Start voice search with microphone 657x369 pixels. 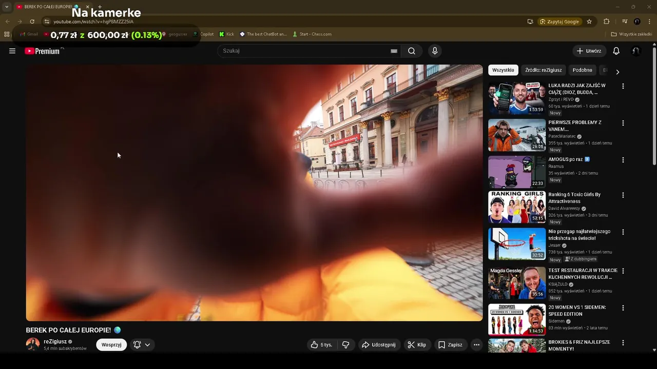(x=435, y=51)
